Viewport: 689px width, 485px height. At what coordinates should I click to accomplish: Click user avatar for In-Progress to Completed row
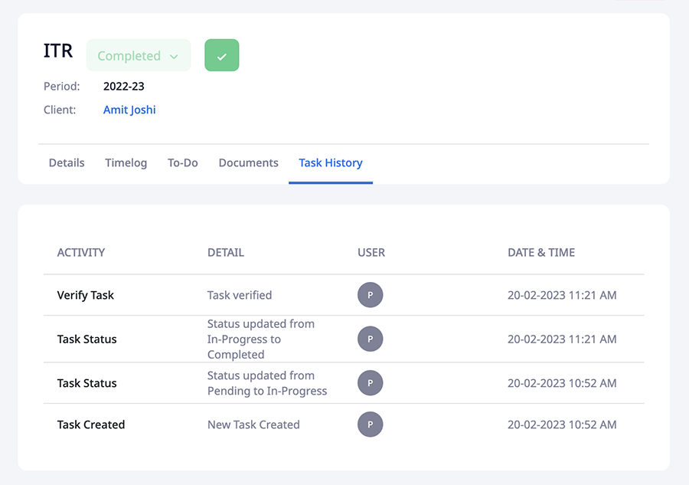click(370, 339)
